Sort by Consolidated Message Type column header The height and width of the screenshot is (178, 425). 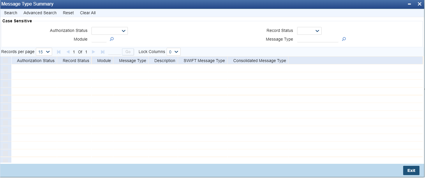[260, 61]
